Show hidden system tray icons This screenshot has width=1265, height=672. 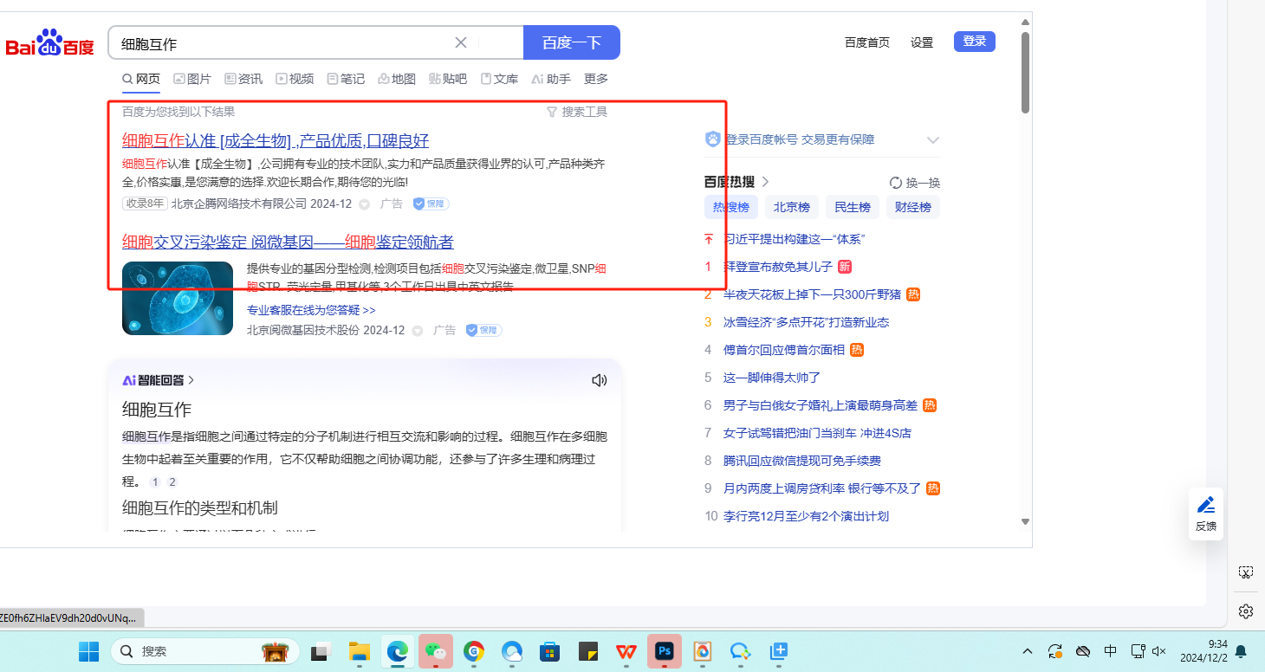[x=1028, y=651]
